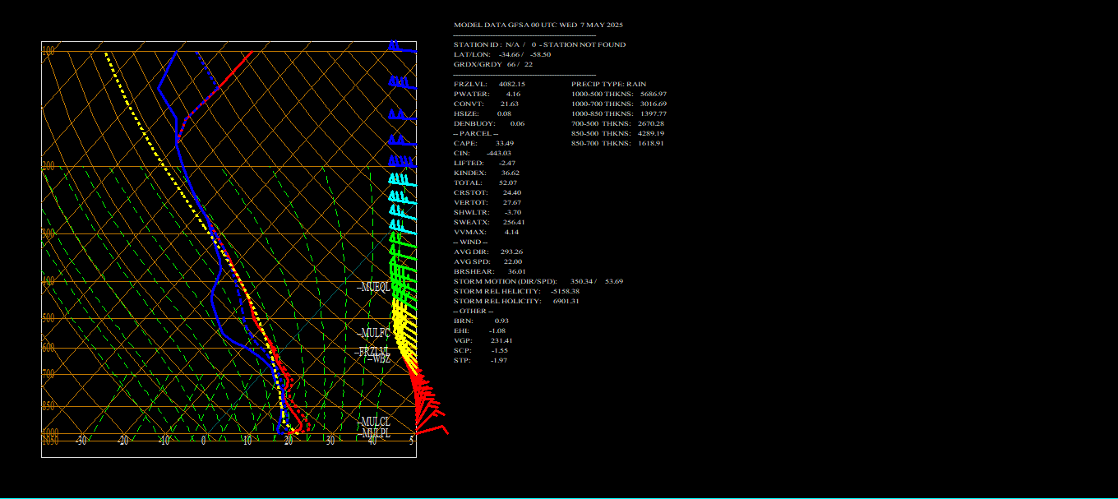Select the SCP value -1.55

(500, 350)
